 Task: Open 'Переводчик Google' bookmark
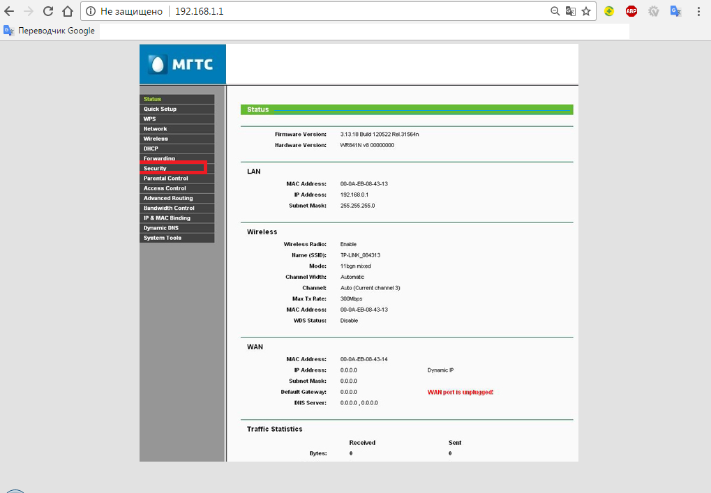[50, 31]
